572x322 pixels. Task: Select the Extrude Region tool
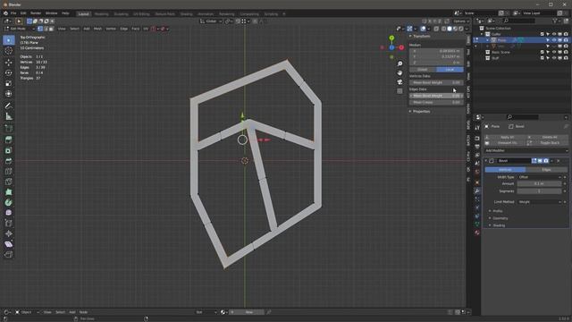click(x=9, y=140)
